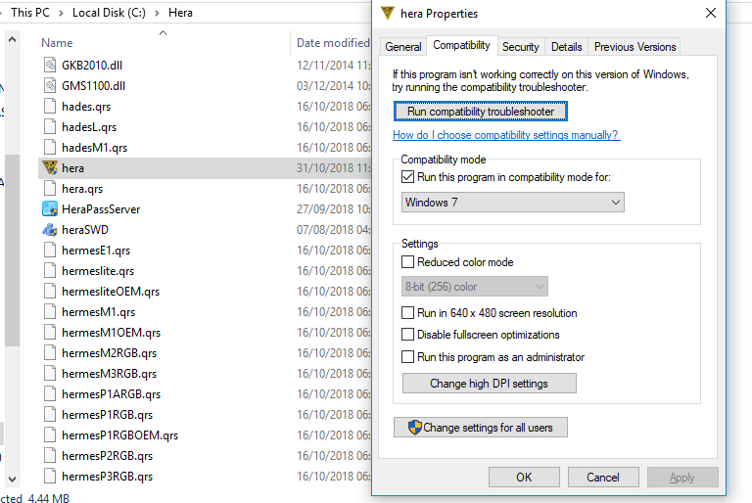Enable Reduced color mode checkbox
The height and width of the screenshot is (503, 752).
click(408, 262)
